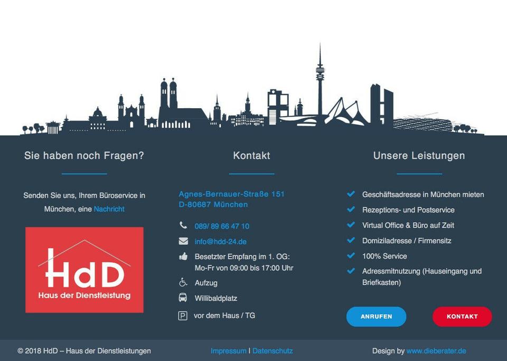The height and width of the screenshot is (361, 507).
Task: Open the Datenschutz footer link
Action: pyautogui.click(x=273, y=351)
